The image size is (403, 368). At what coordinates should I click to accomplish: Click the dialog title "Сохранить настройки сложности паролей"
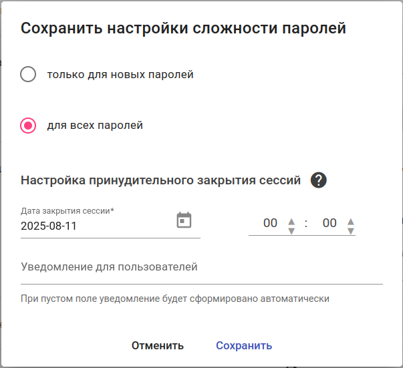[183, 28]
